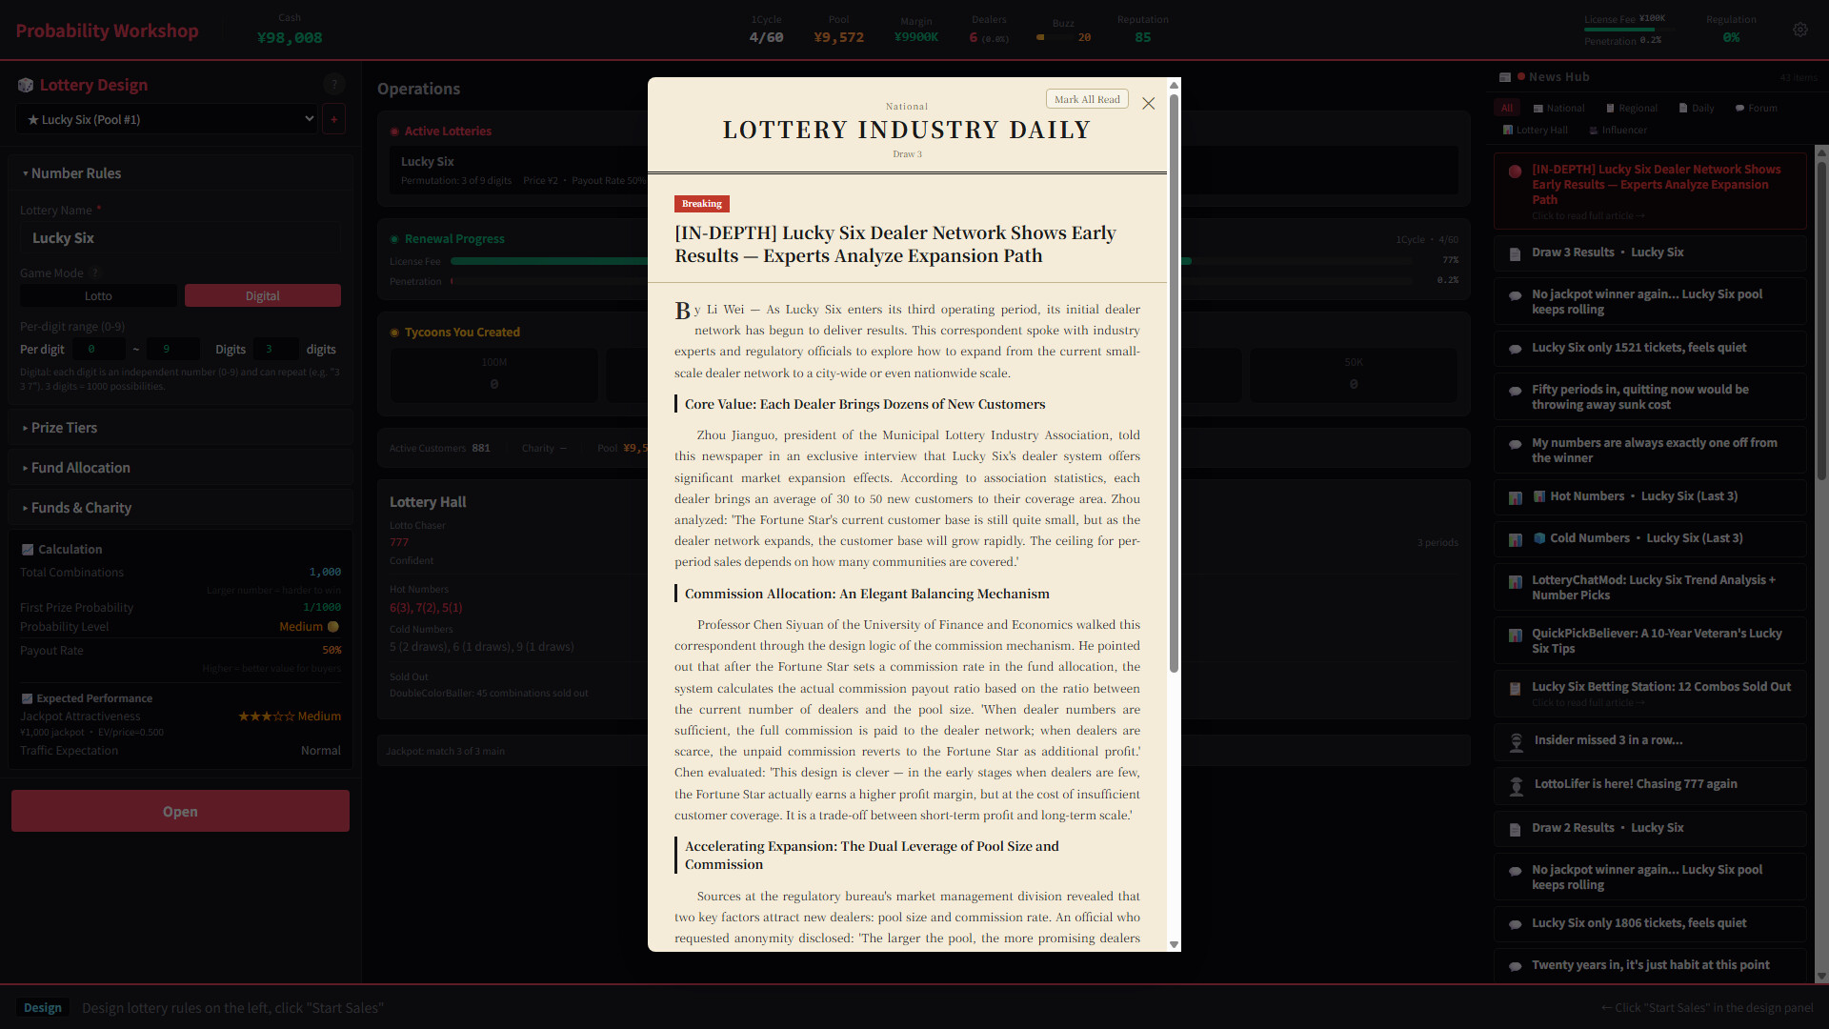Click avatar icon of LottoLifer post
The height and width of the screenshot is (1029, 1829).
[1517, 786]
